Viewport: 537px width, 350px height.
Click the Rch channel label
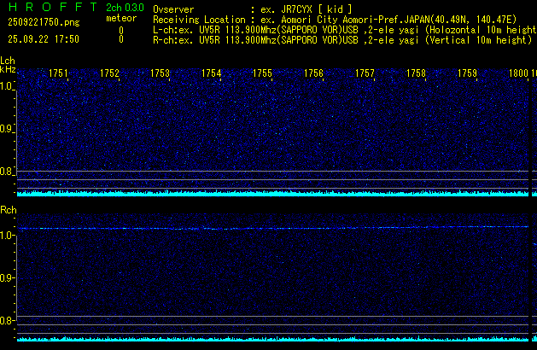coord(8,209)
